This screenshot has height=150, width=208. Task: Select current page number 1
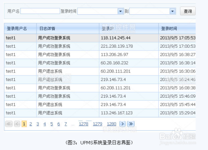(24, 124)
